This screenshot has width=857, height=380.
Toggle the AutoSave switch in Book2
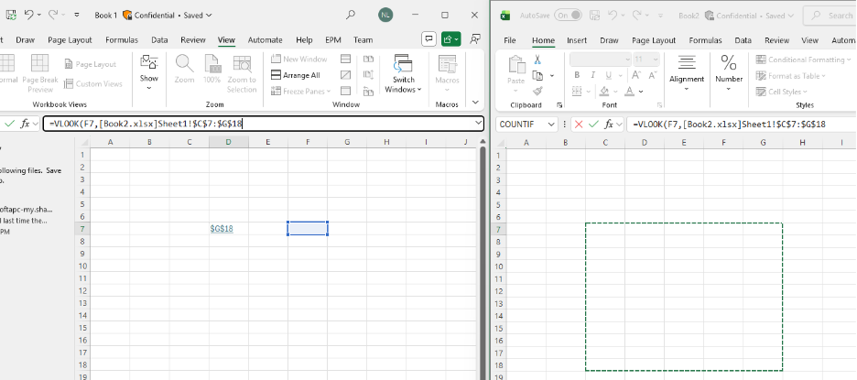(569, 16)
